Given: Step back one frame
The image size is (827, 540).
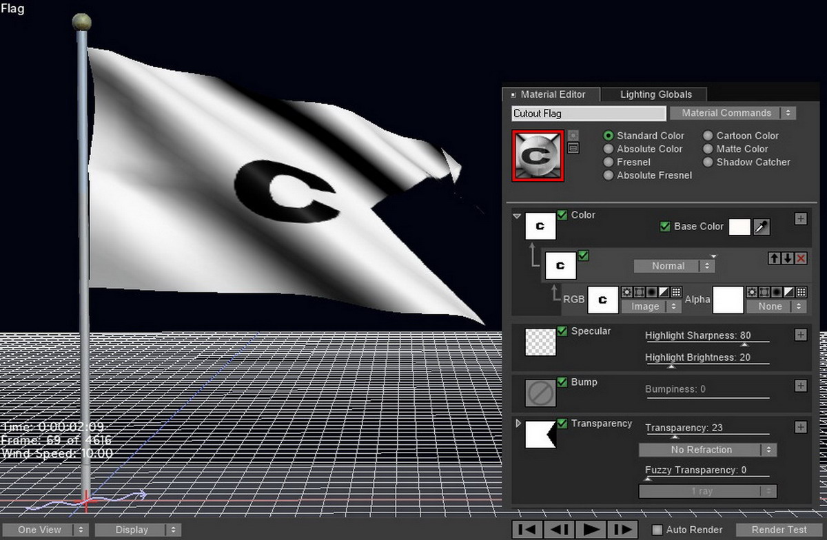Looking at the screenshot, I should pyautogui.click(x=558, y=530).
